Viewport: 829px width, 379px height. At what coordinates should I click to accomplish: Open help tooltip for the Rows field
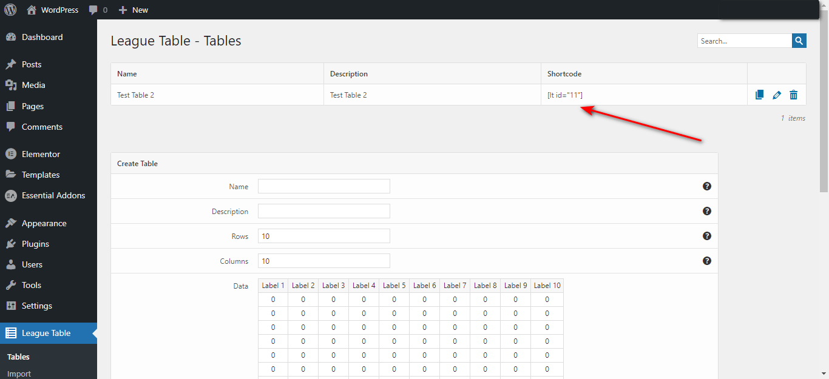[707, 236]
